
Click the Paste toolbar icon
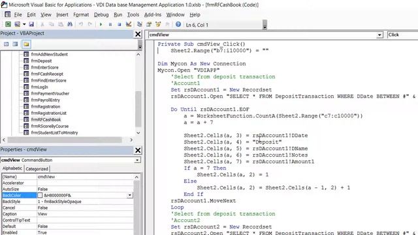[x=61, y=25]
